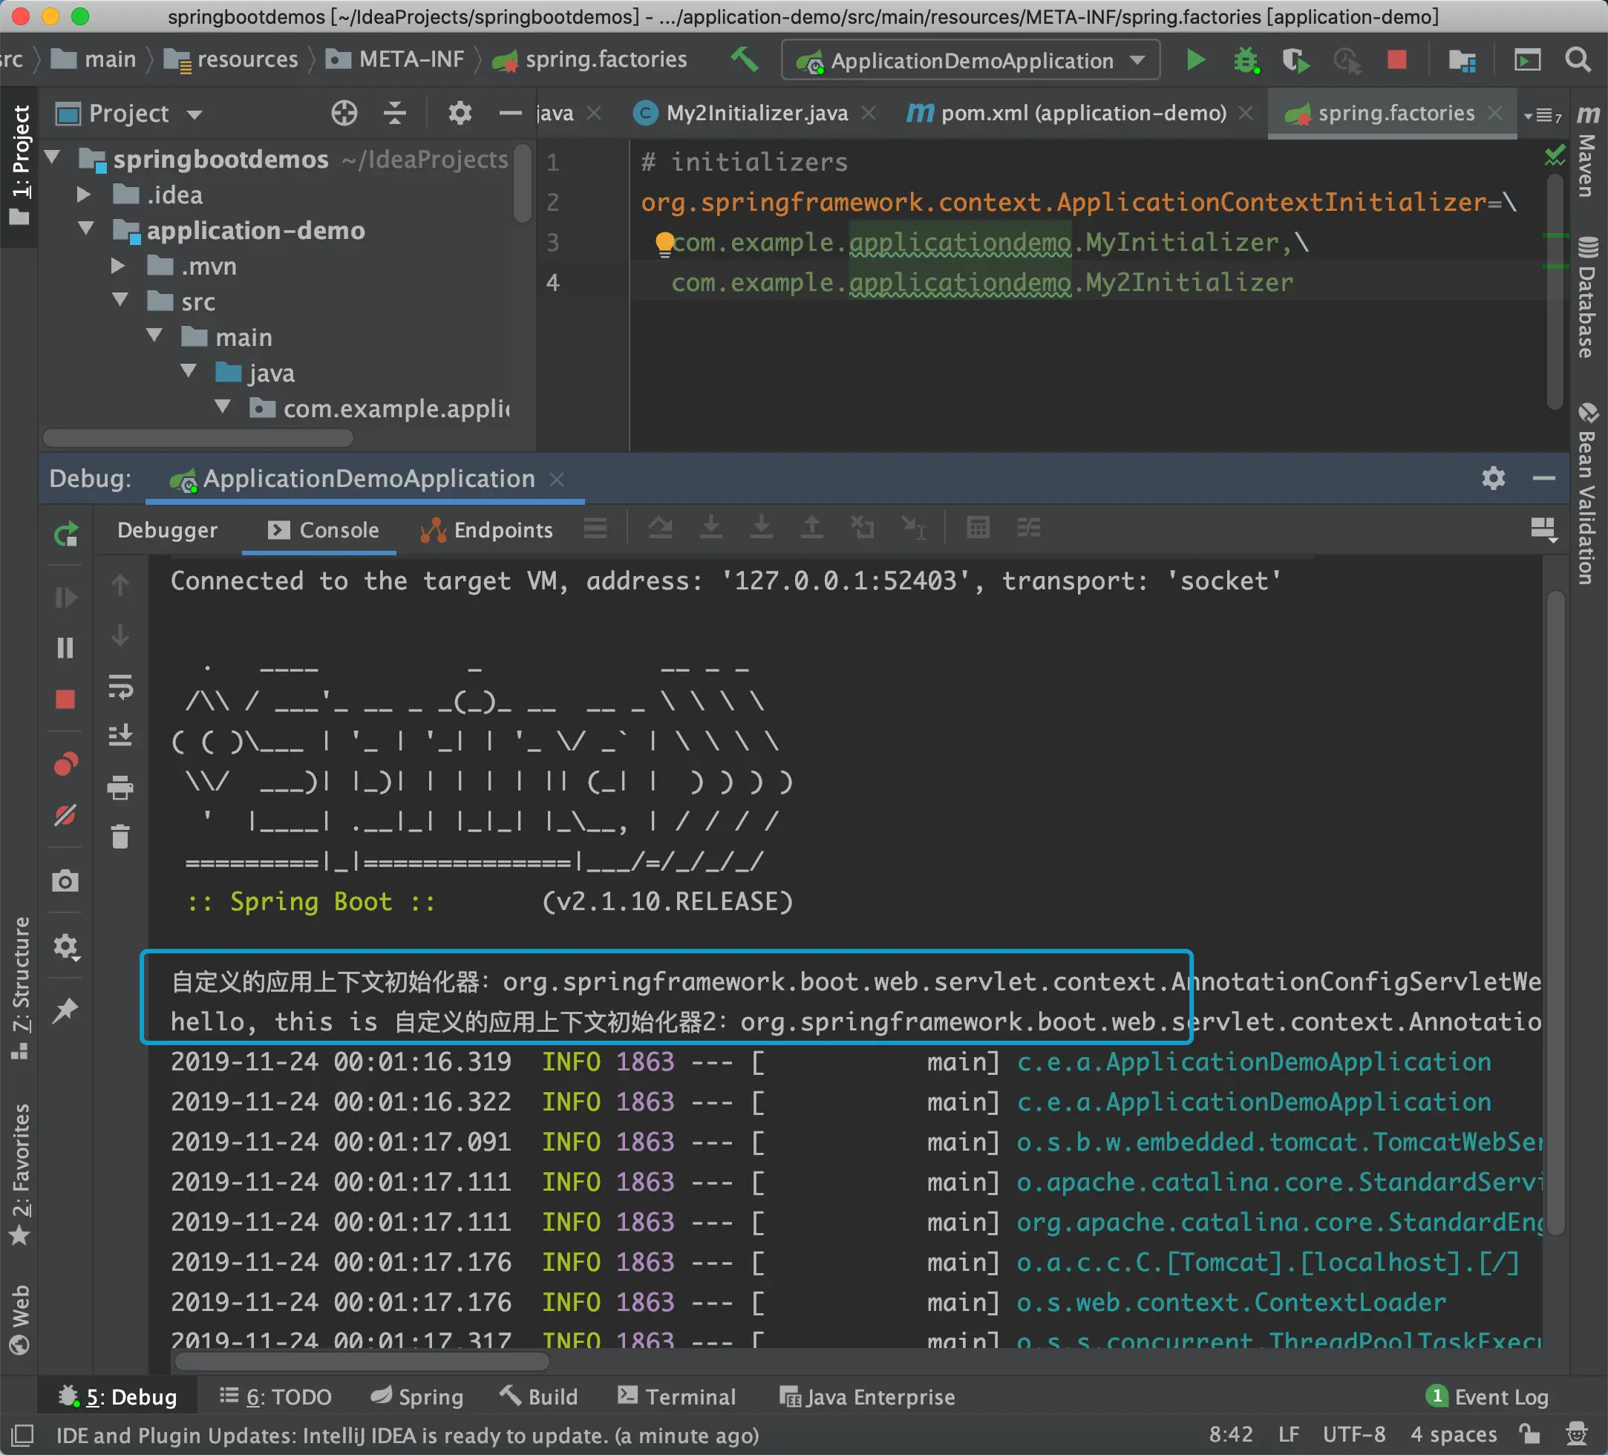Open the Terminal tool window button
This screenshot has width=1608, height=1455.
coord(676,1397)
